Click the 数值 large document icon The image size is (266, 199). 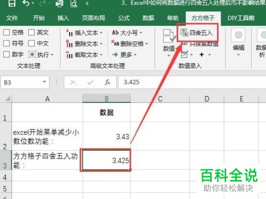169,36
